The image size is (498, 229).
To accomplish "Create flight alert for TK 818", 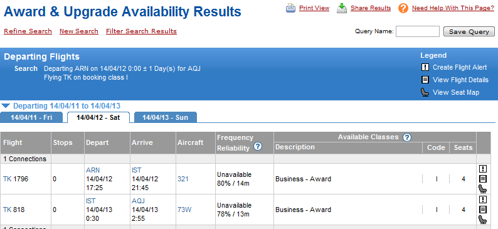I will click(x=483, y=200).
